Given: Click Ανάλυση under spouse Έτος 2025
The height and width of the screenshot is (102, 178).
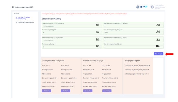Looking at the screenshot, I should (88, 91).
